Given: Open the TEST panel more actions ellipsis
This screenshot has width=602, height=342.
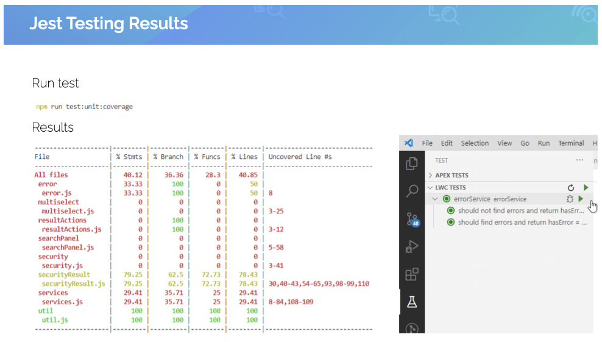Looking at the screenshot, I should coord(579,160).
